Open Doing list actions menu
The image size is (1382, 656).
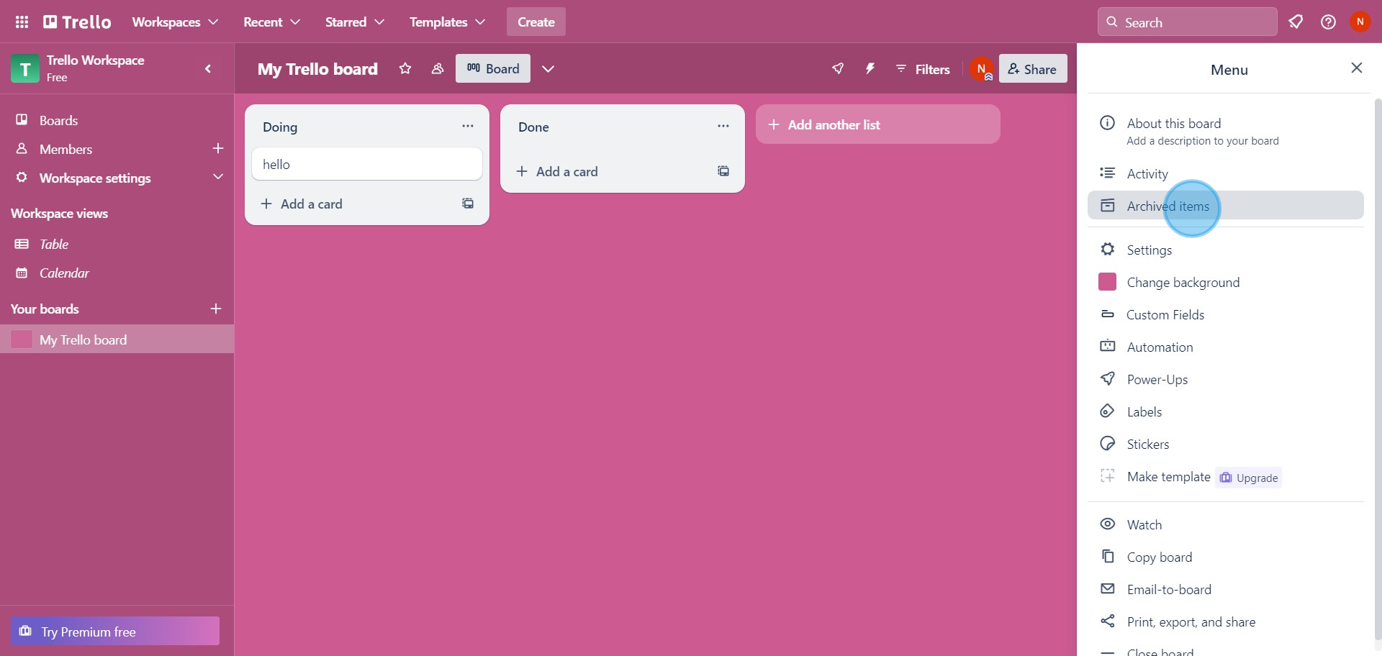(x=468, y=127)
